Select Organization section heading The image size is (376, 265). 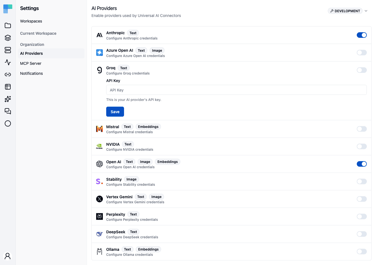point(32,44)
